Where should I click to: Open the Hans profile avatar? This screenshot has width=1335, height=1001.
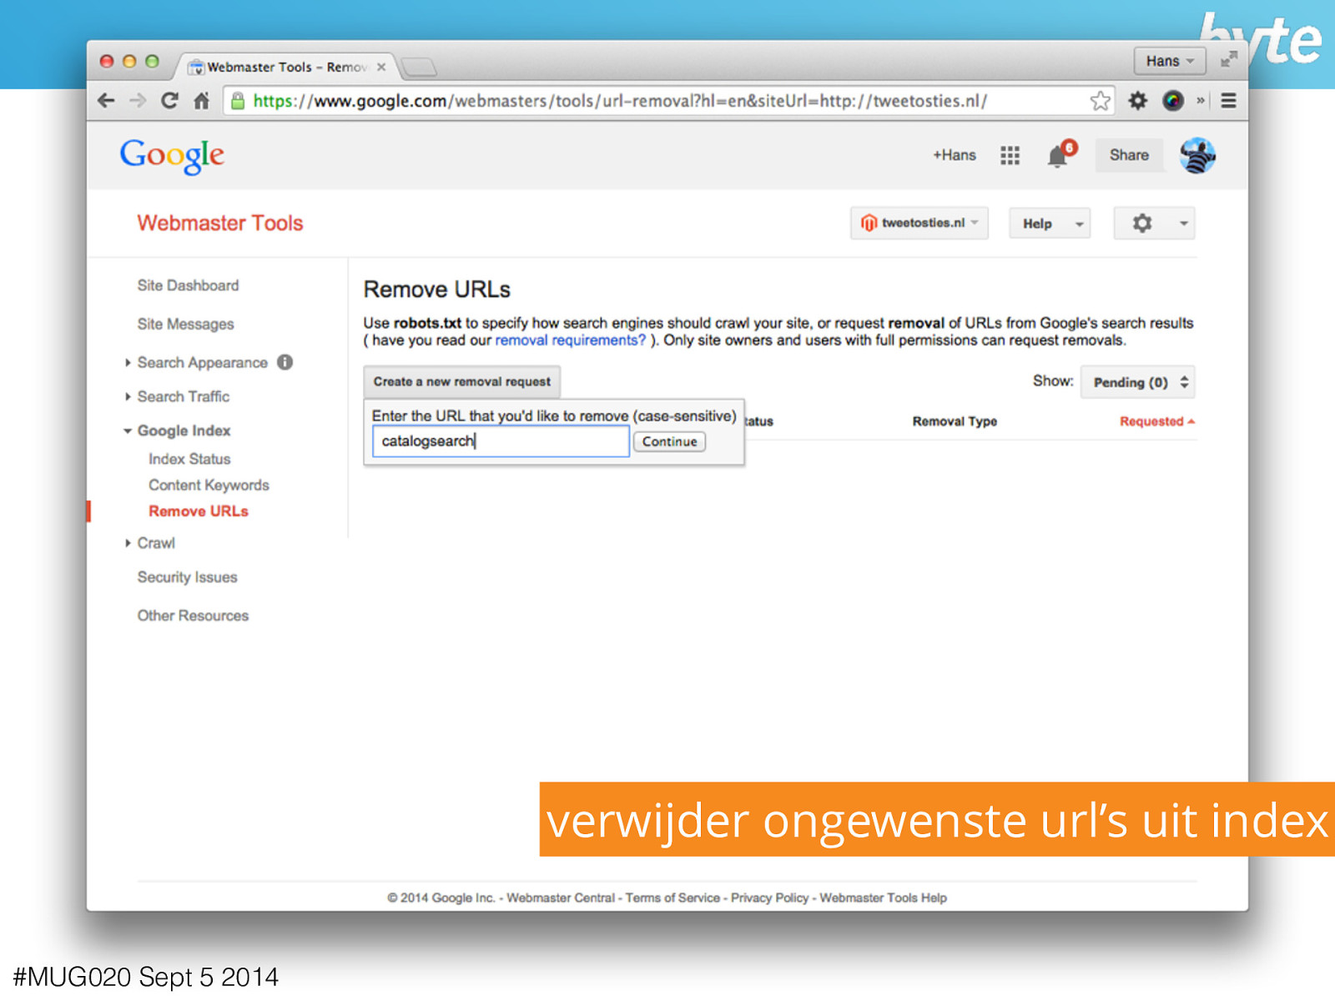[1197, 155]
